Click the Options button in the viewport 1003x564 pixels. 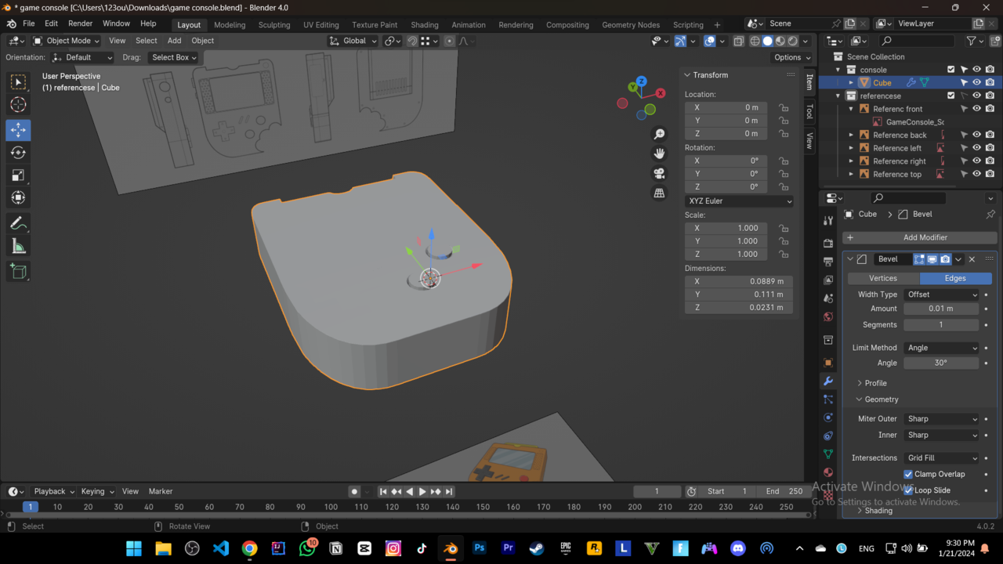pos(792,57)
